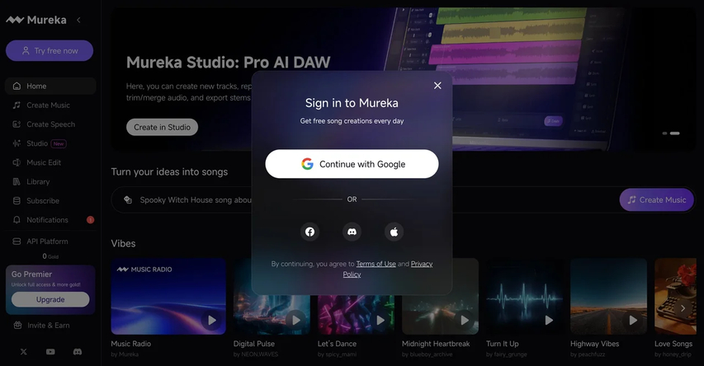Open Create Music in sidebar
The height and width of the screenshot is (366, 704).
point(48,106)
